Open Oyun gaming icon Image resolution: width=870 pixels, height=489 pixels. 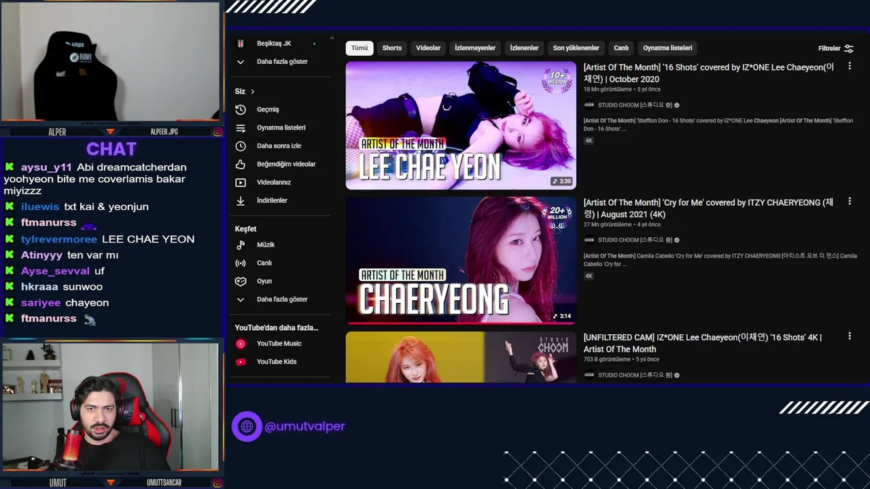tap(240, 281)
